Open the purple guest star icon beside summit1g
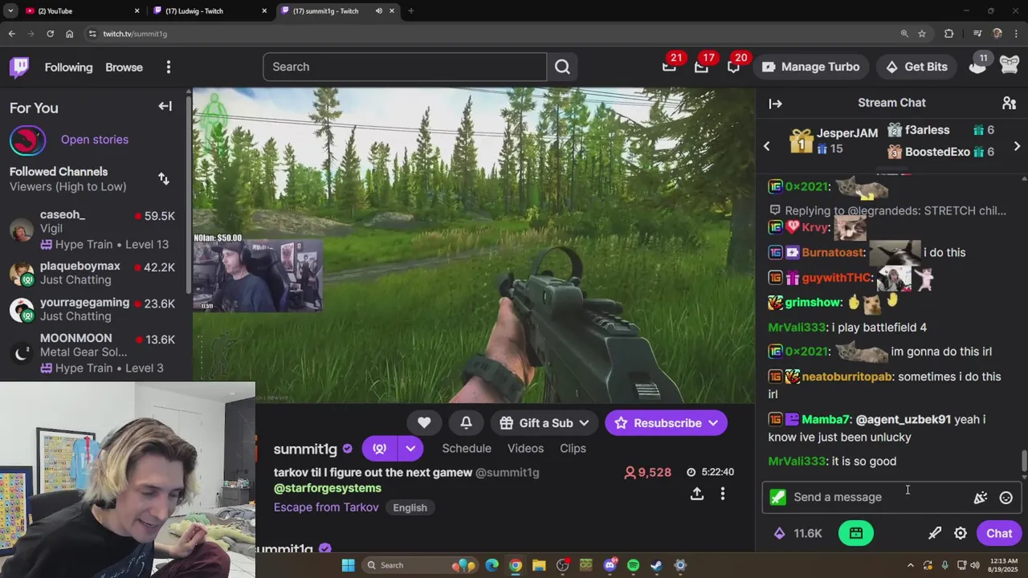Image resolution: width=1028 pixels, height=578 pixels. click(x=379, y=448)
